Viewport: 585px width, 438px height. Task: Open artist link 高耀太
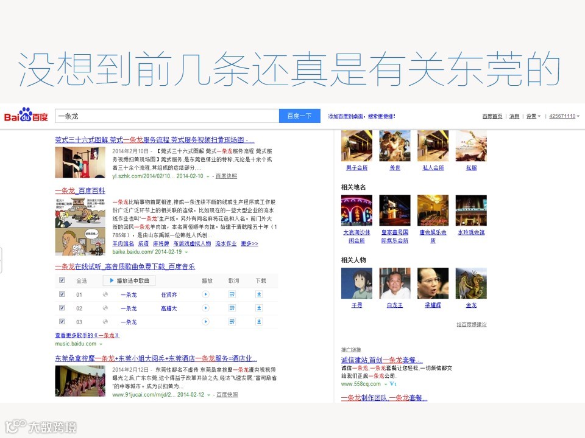click(x=169, y=308)
